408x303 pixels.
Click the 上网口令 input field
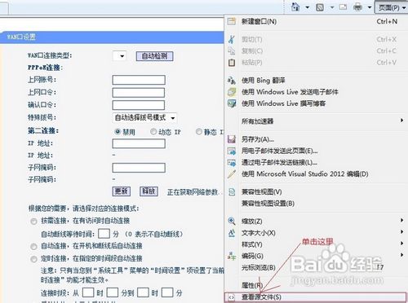[139, 92]
